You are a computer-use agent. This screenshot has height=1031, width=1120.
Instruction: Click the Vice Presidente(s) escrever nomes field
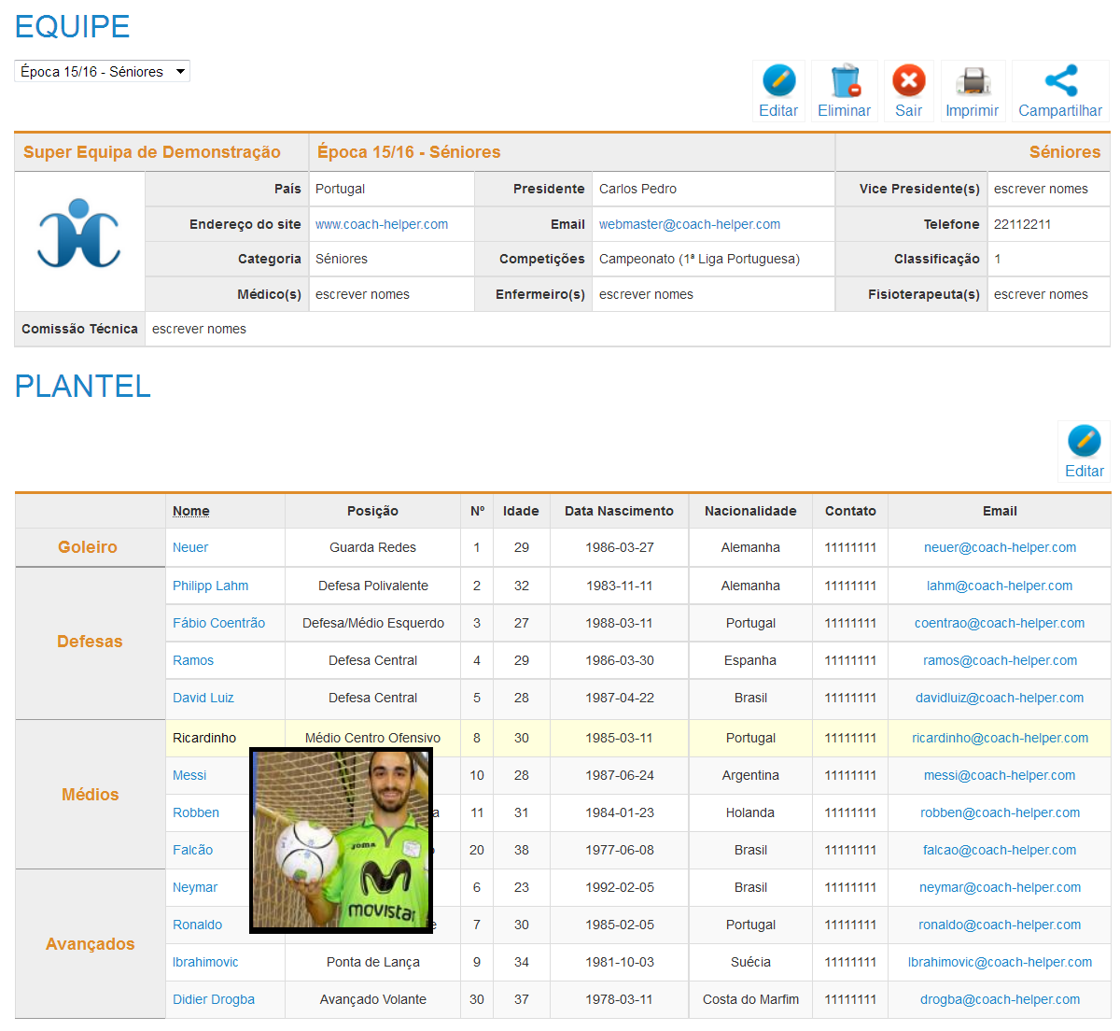[x=1041, y=189]
